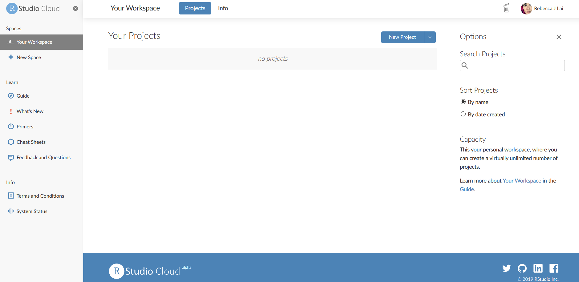Image resolution: width=579 pixels, height=282 pixels.
Task: Select Your Workspace in Spaces list
Action: (42, 42)
